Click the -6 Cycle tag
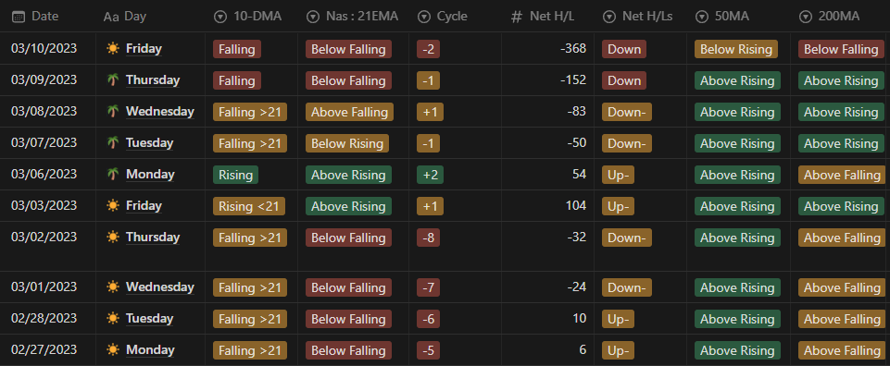Viewport: 890px width, 366px height. pos(428,319)
